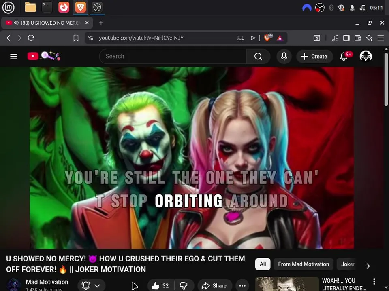Open the WOAH!... YOU LITERALLY ENDE... title

click(344, 284)
